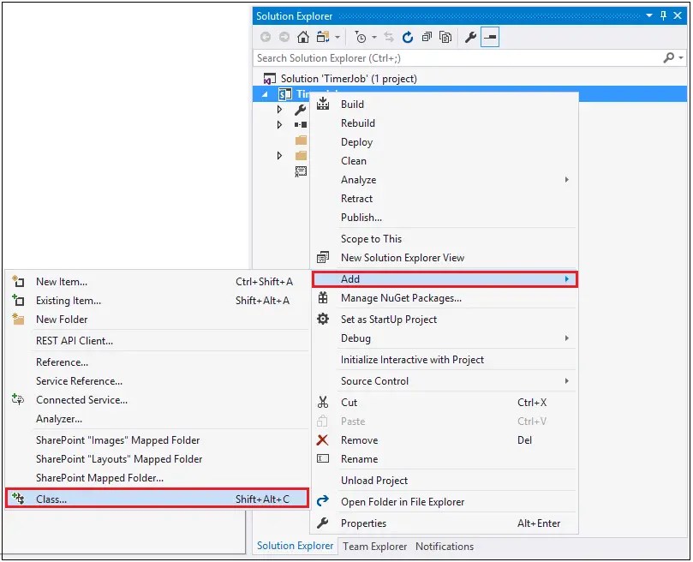Click the Home icon in Solution Explorer toolbar

pyautogui.click(x=302, y=37)
